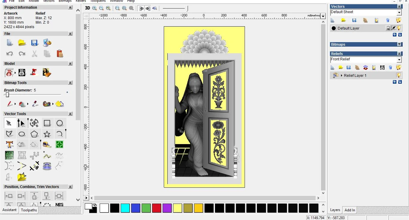
Task: Select the polygon creation tool
Action: (x=34, y=134)
